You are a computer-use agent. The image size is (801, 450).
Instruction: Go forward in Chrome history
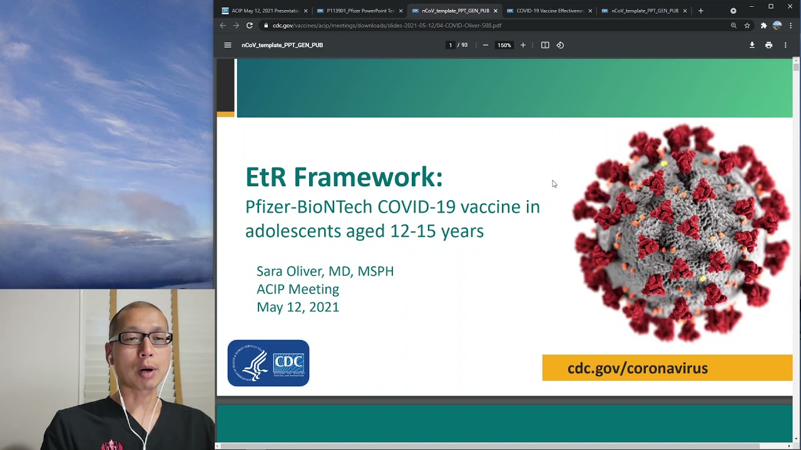(x=236, y=26)
